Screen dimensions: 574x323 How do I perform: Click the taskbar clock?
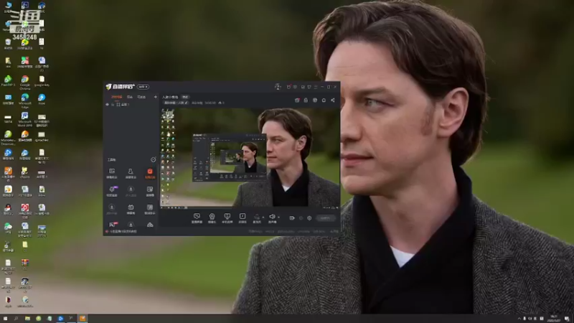point(554,319)
